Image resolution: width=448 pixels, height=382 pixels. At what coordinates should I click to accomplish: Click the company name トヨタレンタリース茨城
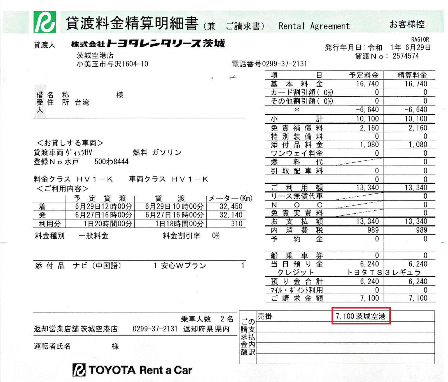(x=148, y=43)
